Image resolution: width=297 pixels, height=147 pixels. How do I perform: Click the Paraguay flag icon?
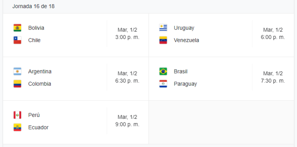(163, 84)
